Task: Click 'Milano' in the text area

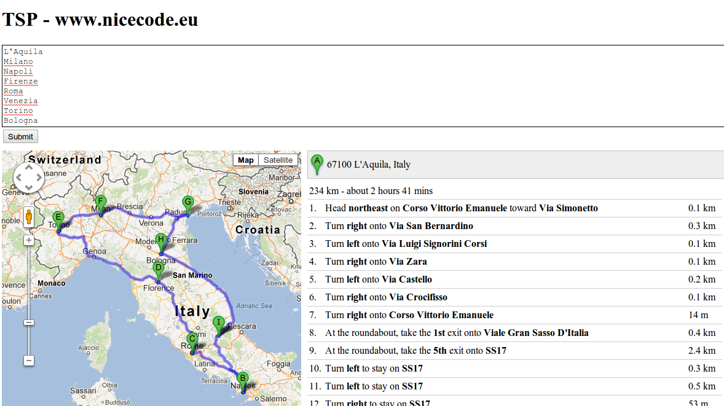Action: click(x=18, y=62)
